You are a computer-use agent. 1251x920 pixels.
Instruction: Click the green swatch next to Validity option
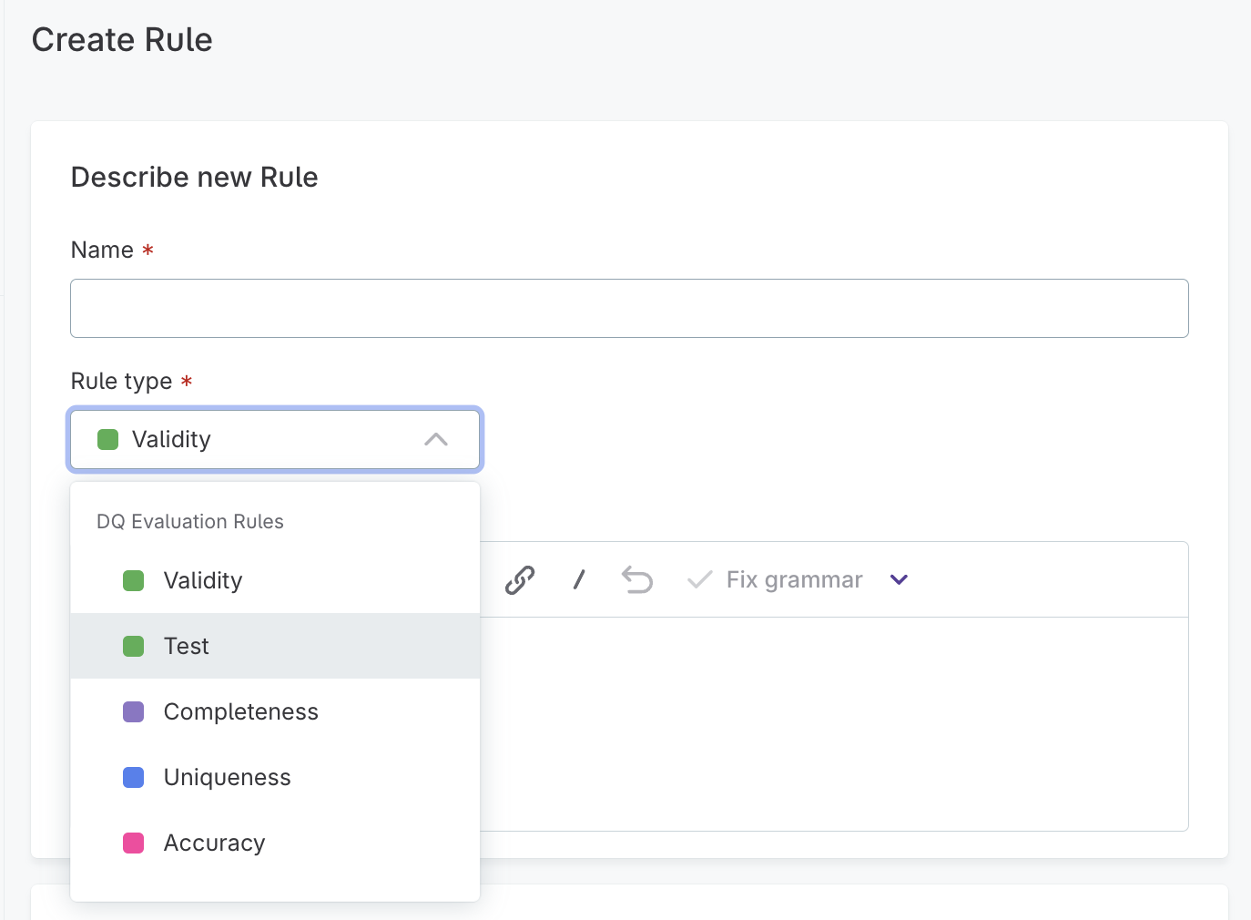(133, 580)
